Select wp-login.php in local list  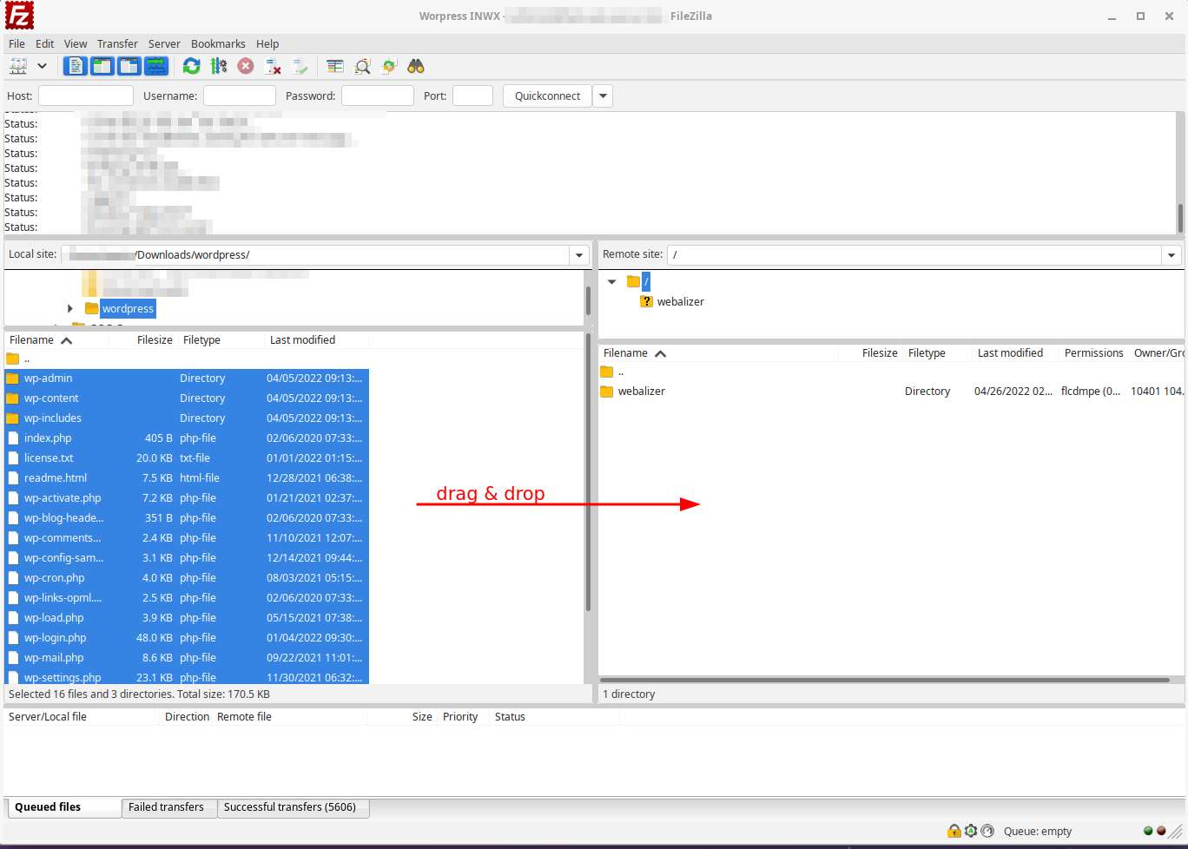pos(187,638)
